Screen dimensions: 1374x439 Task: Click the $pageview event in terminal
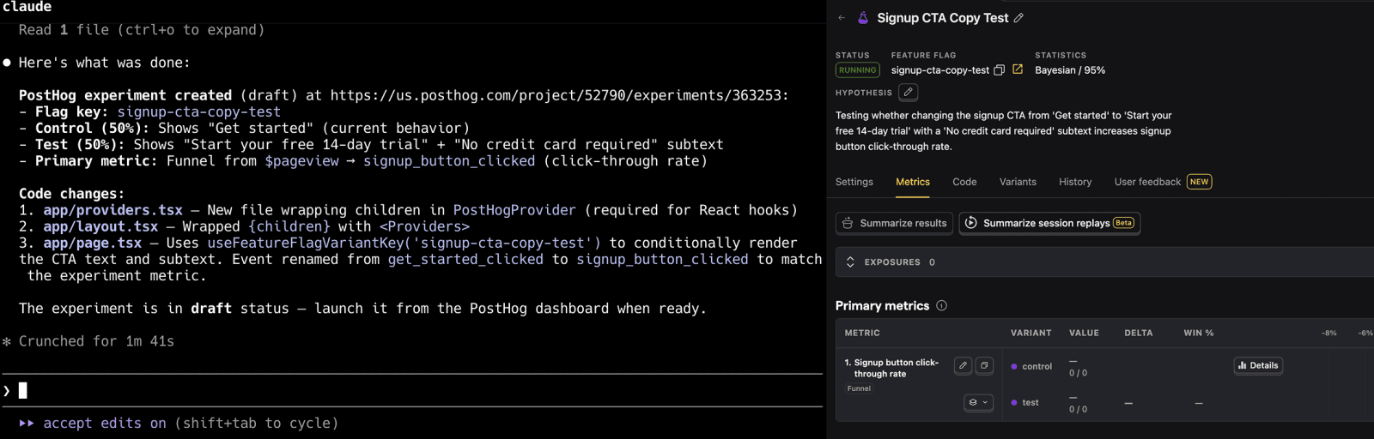[301, 161]
